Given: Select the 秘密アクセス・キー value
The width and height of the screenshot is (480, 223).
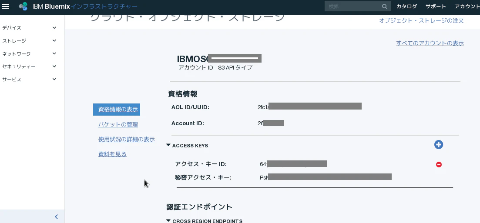Looking at the screenshot, I should click(x=326, y=177).
